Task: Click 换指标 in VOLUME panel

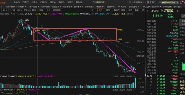Action: [129, 76]
